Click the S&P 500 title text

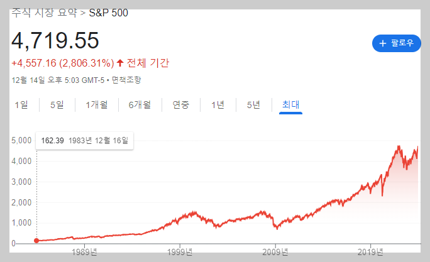click(109, 13)
